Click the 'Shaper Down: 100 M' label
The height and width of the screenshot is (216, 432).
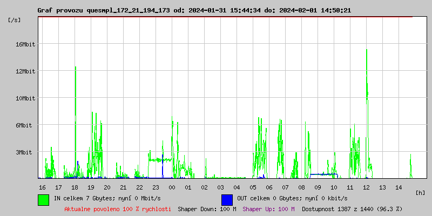(207, 209)
